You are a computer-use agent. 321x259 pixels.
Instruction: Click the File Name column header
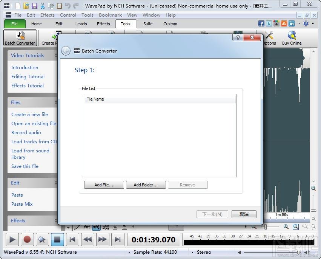[160, 99]
